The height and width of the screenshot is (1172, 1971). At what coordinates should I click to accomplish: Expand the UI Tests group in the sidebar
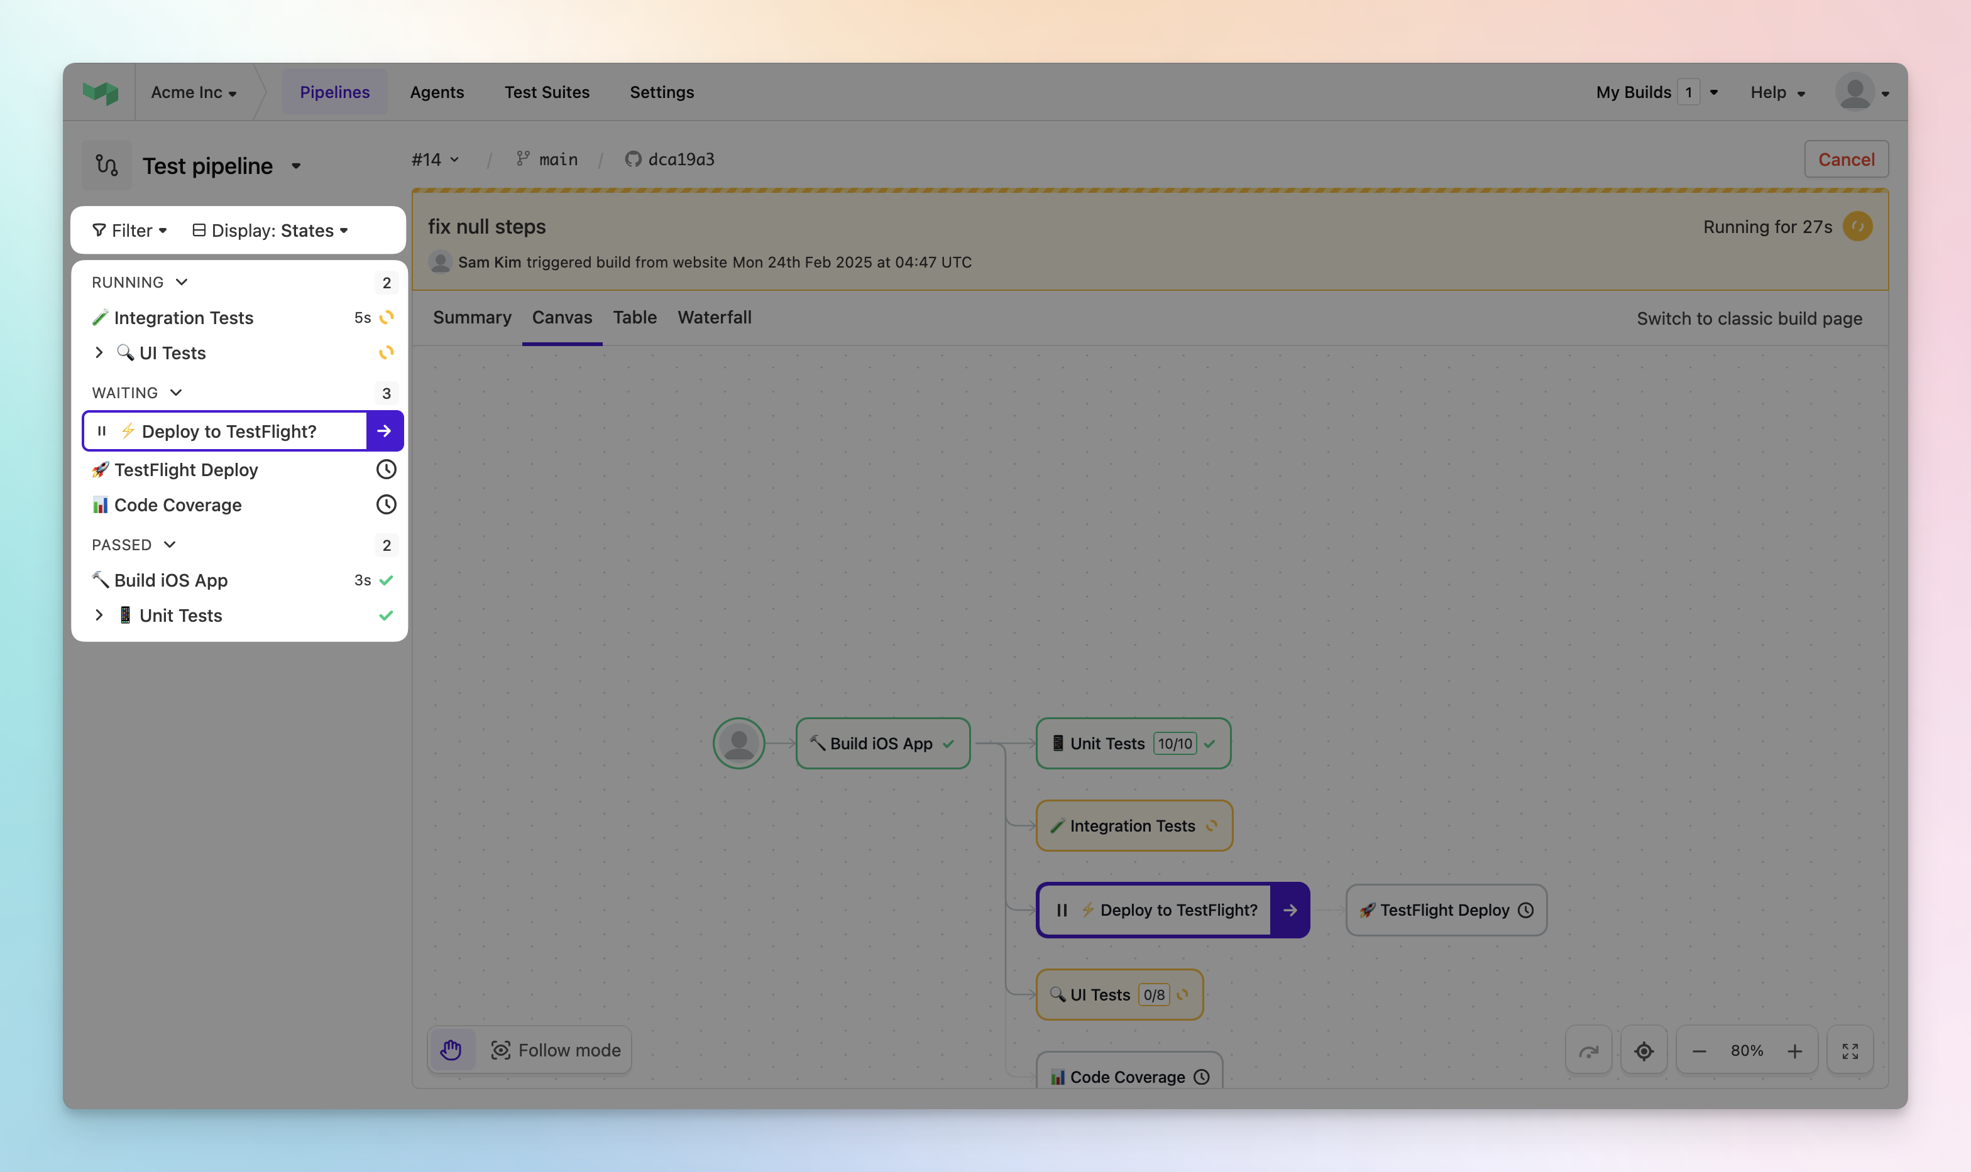tap(99, 353)
